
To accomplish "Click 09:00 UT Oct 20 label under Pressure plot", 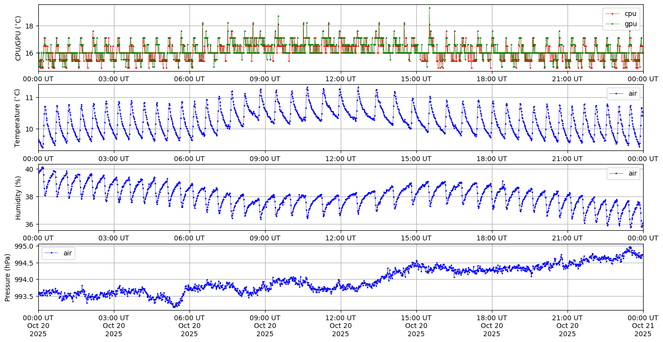I will point(265,326).
